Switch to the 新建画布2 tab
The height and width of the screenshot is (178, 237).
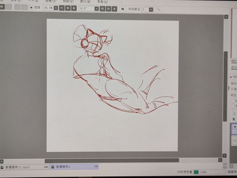coord(74,167)
